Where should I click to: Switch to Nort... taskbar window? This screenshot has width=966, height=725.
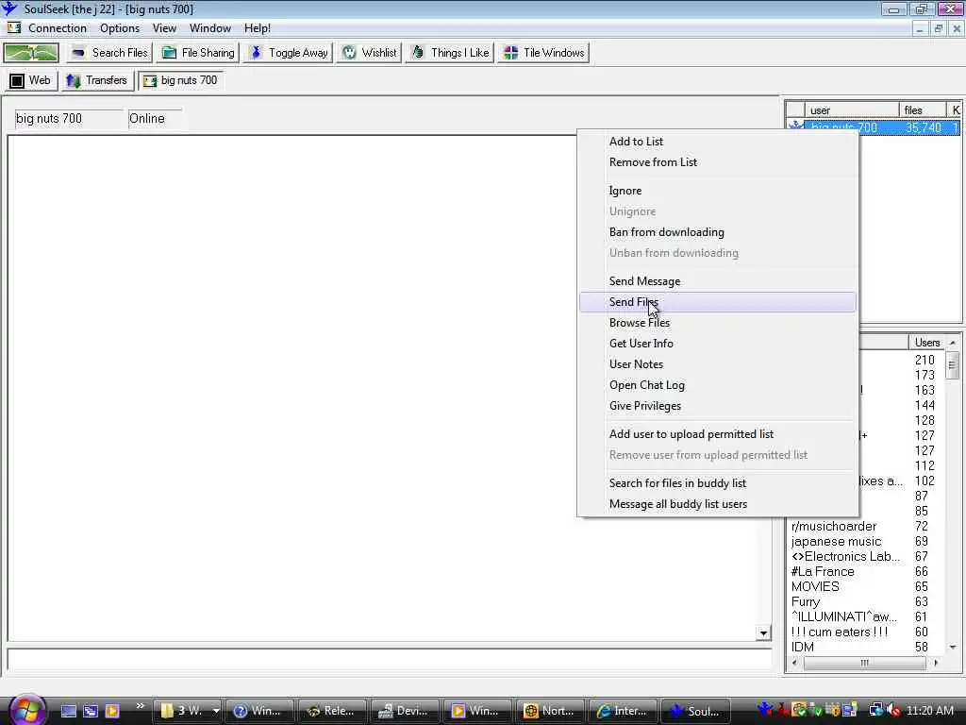pos(550,711)
